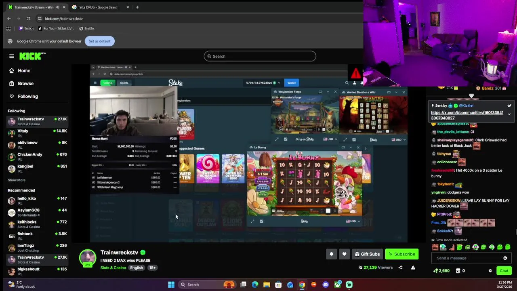Hide the pinned chat message
Screen dimensions: 517x291
(509, 106)
